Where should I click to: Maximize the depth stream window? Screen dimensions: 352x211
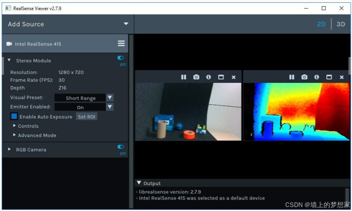pos(329,77)
